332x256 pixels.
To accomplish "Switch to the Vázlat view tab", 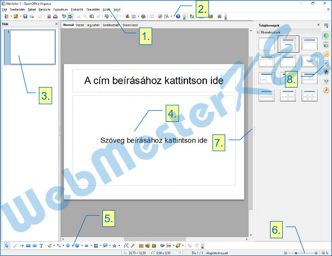I will pos(80,25).
